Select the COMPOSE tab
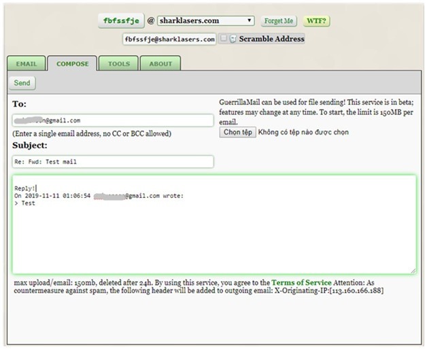Screen dimensions: 427x349 [73, 64]
